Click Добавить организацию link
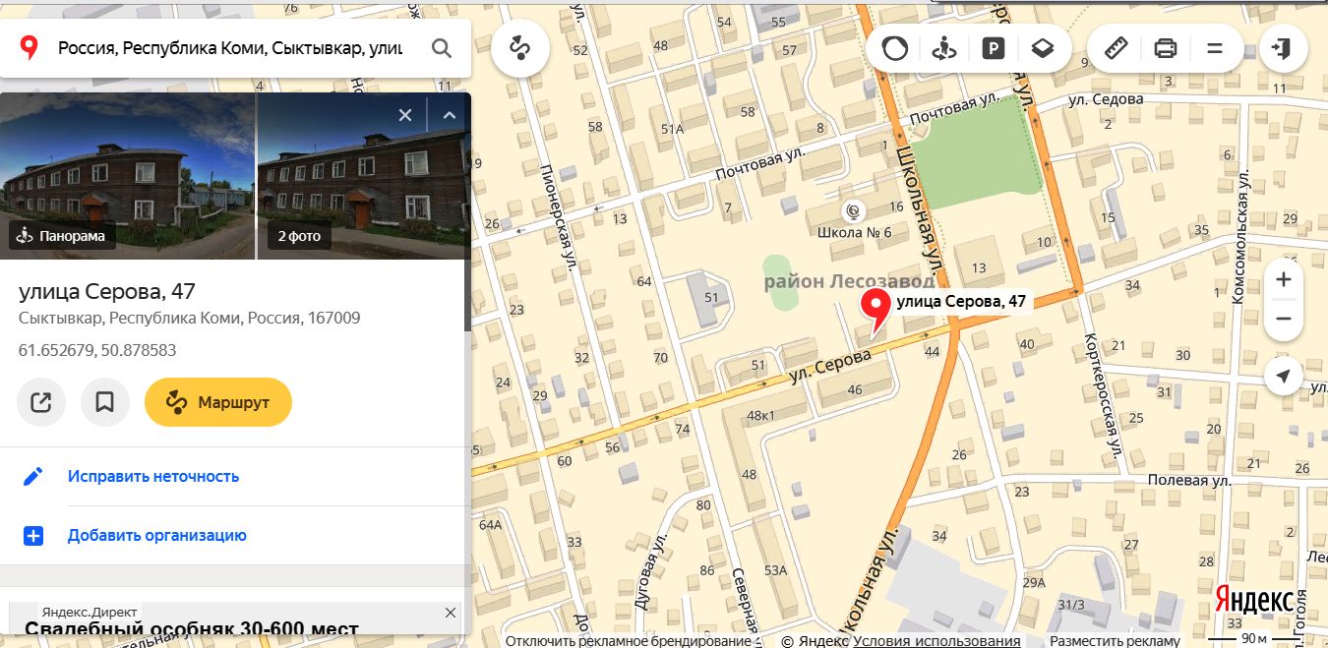 (157, 535)
